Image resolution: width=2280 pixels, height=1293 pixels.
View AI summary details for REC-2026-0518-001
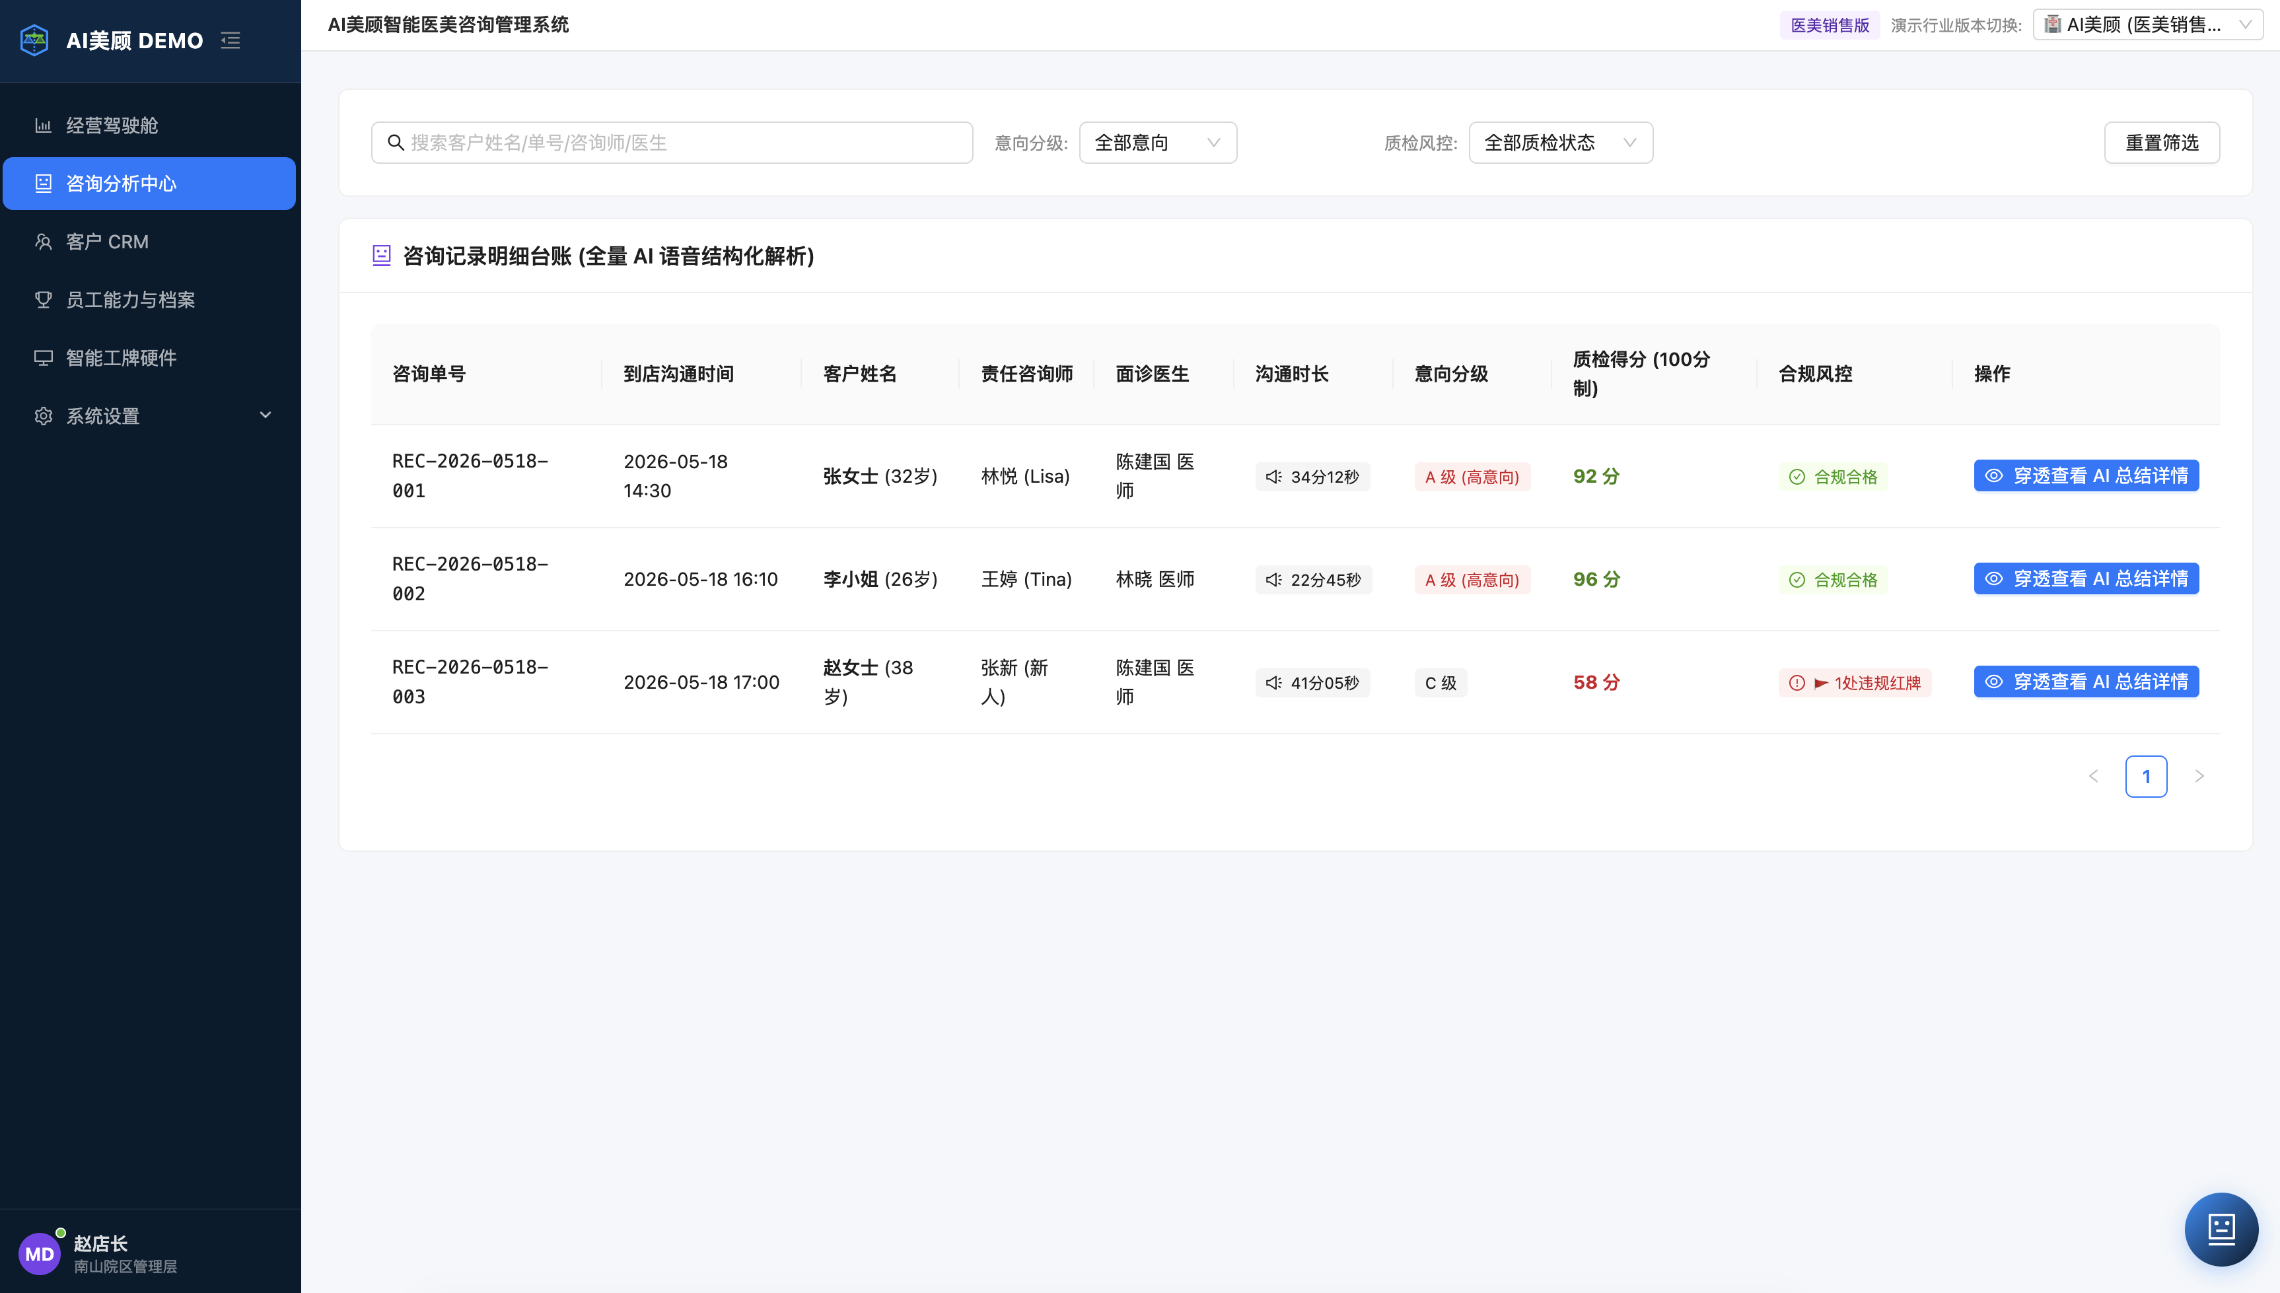click(x=2086, y=476)
